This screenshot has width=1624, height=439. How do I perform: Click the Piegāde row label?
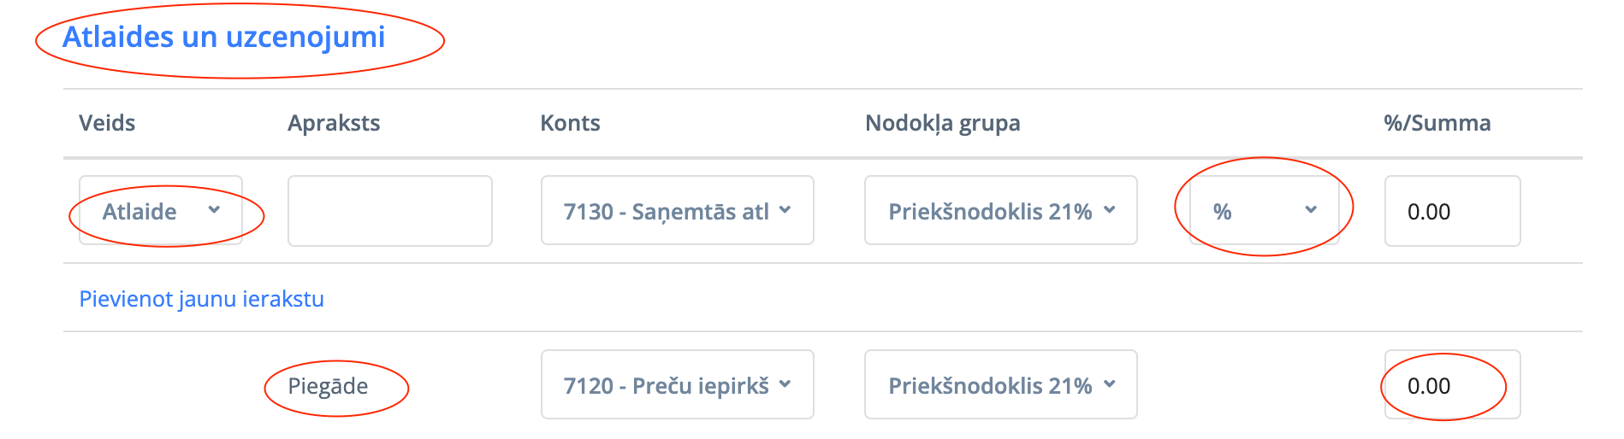(x=328, y=386)
